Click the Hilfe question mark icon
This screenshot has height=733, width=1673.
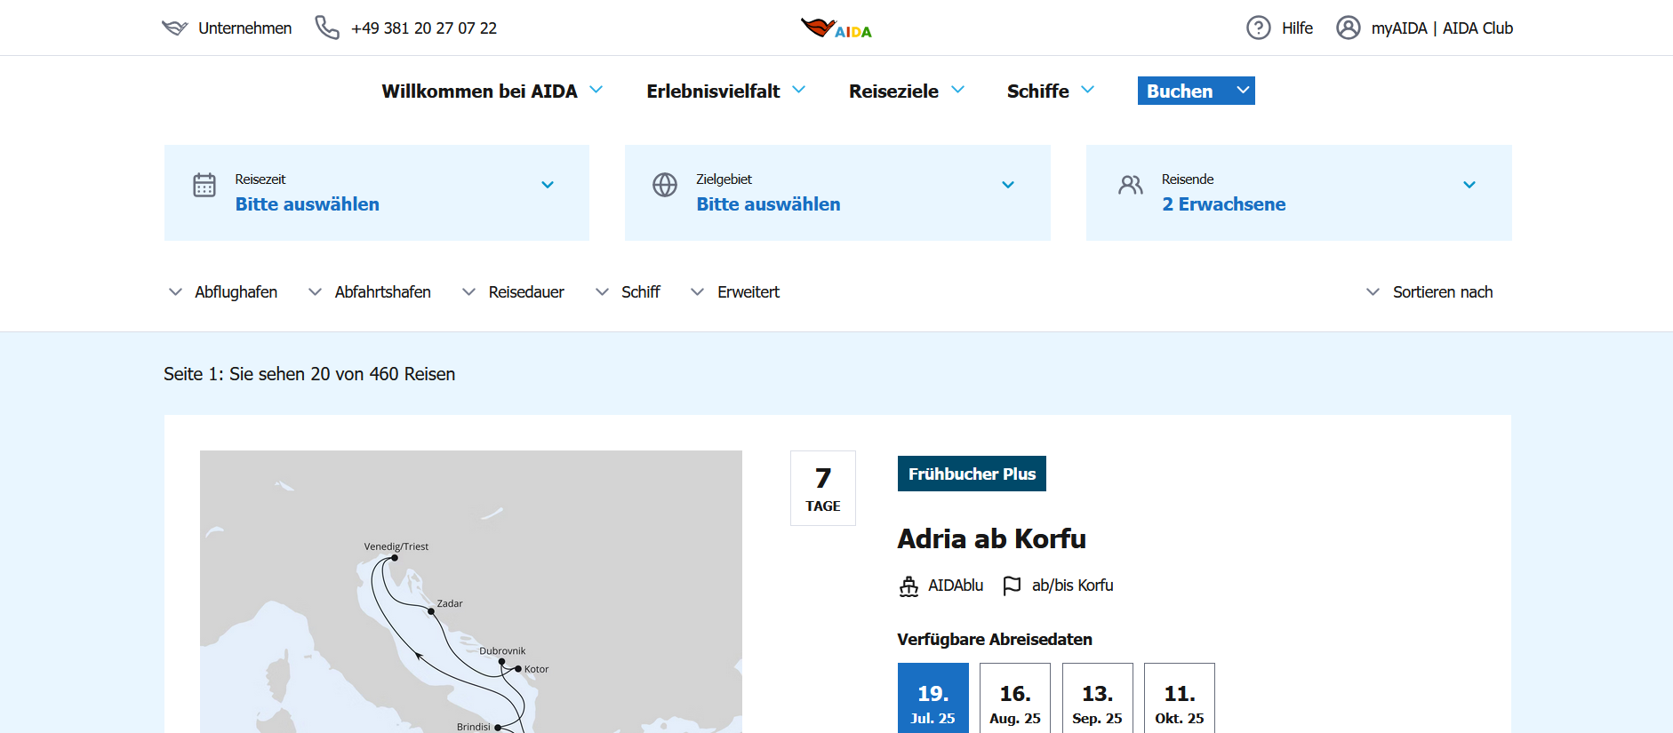tap(1259, 28)
